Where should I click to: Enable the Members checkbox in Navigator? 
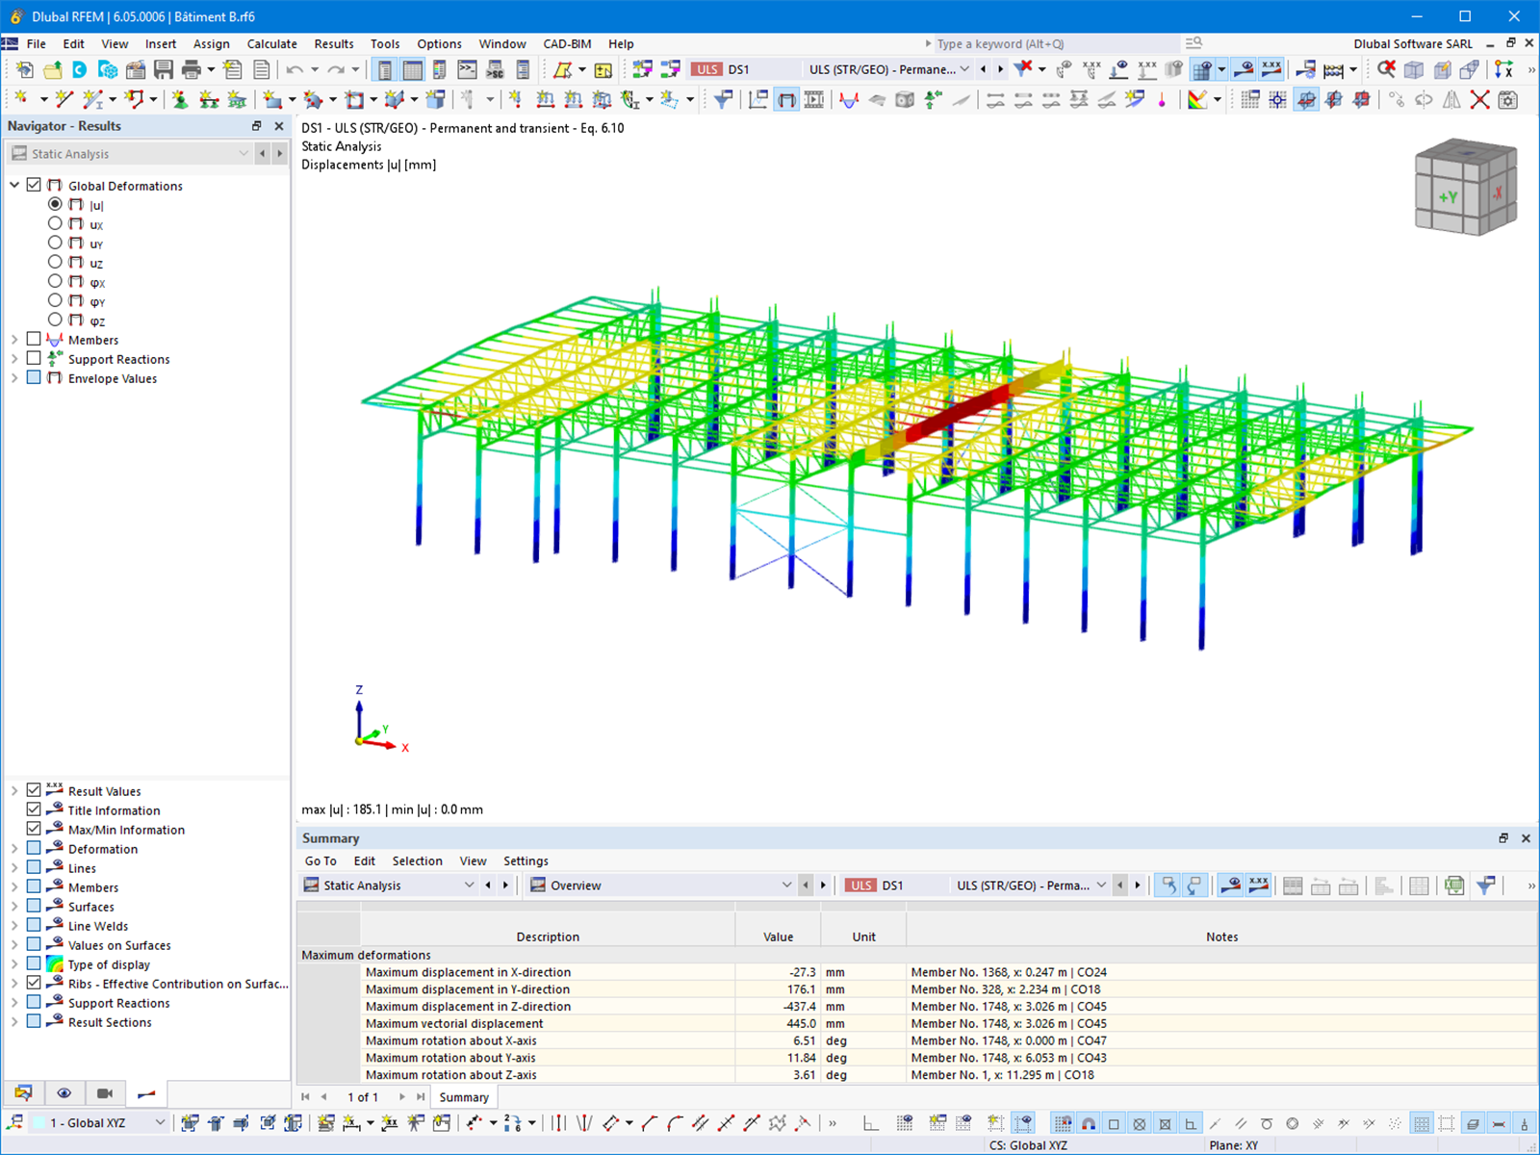34,340
